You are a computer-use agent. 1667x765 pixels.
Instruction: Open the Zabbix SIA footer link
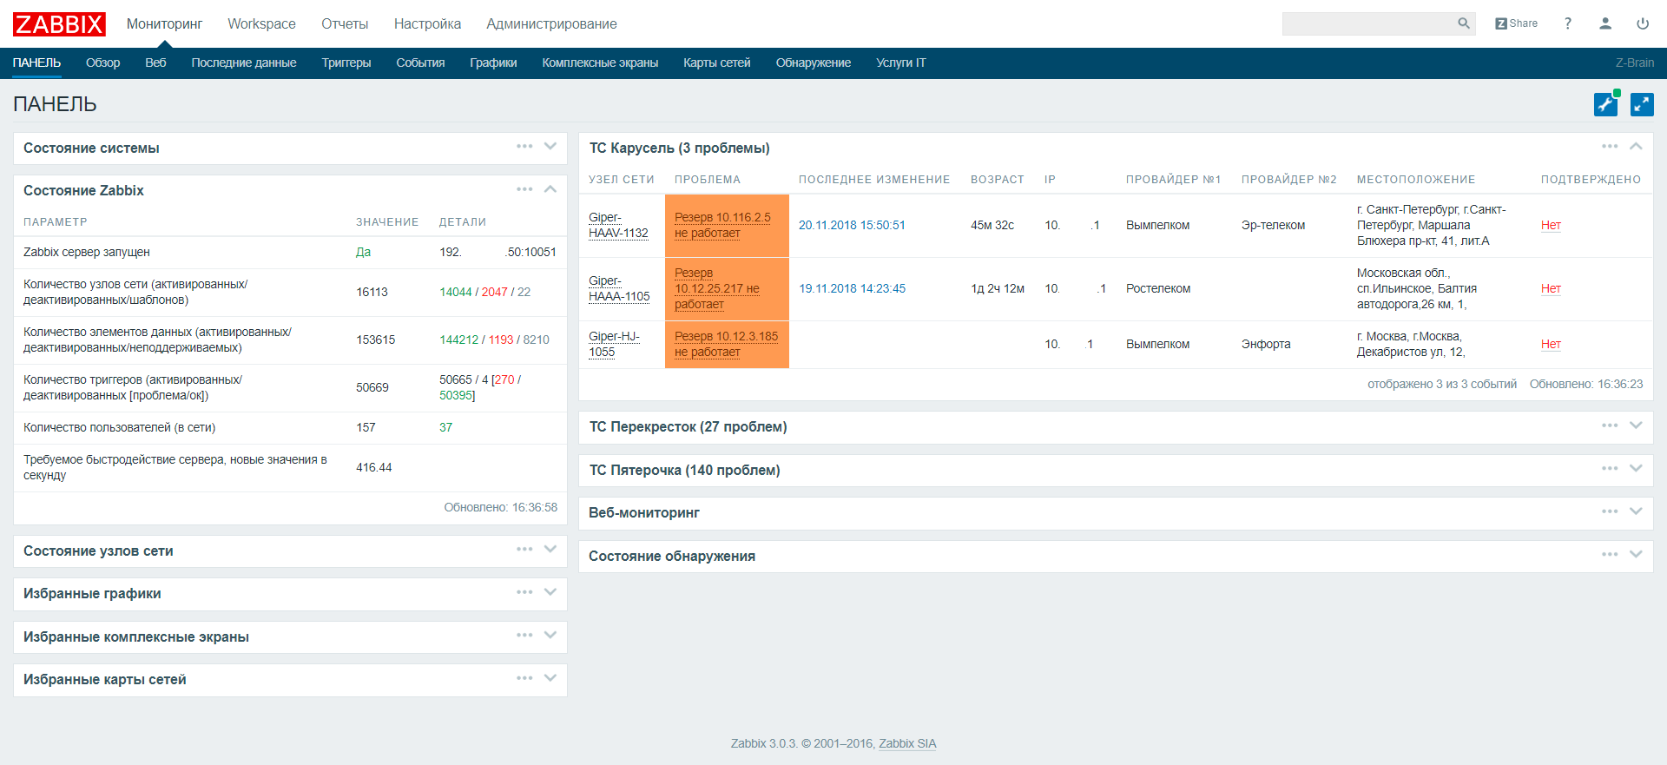coord(907,743)
